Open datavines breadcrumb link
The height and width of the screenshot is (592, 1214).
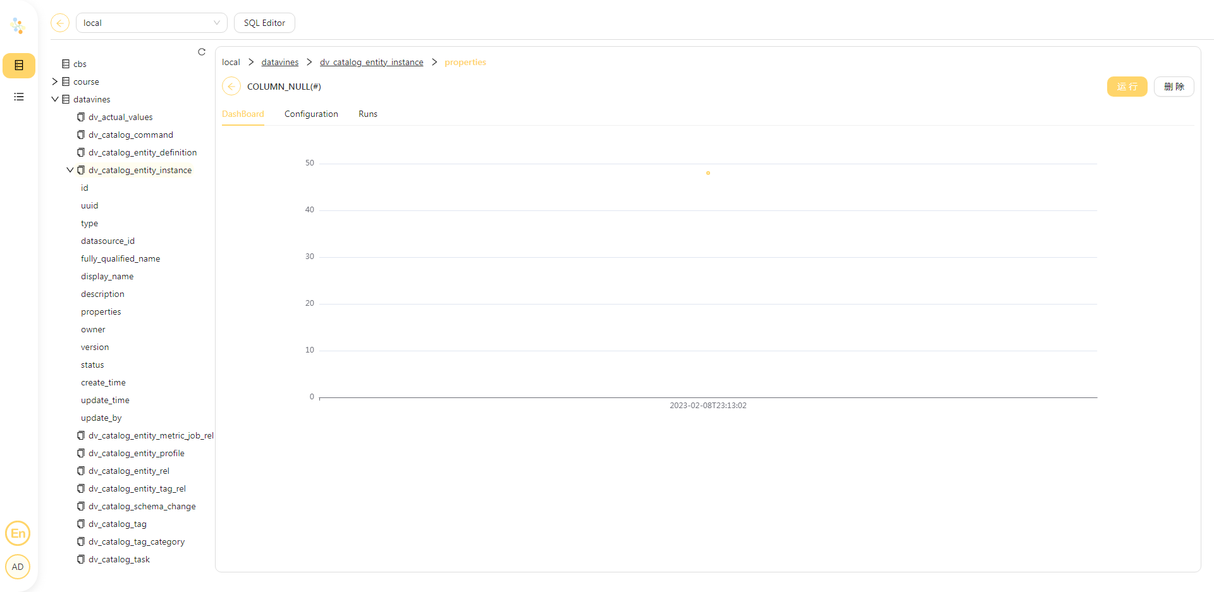click(x=280, y=62)
